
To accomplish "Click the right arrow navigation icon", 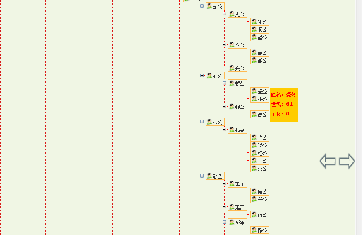I will (347, 161).
